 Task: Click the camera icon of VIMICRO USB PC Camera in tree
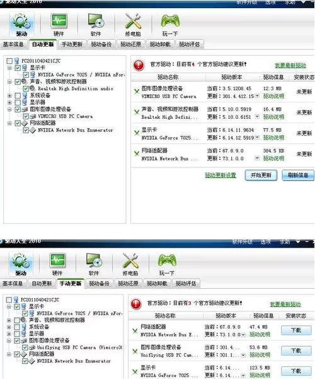click(x=33, y=116)
